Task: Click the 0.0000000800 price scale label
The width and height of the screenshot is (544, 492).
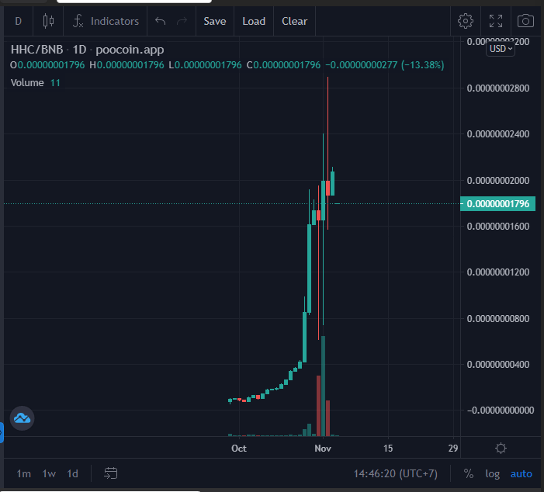Action: tap(498, 318)
